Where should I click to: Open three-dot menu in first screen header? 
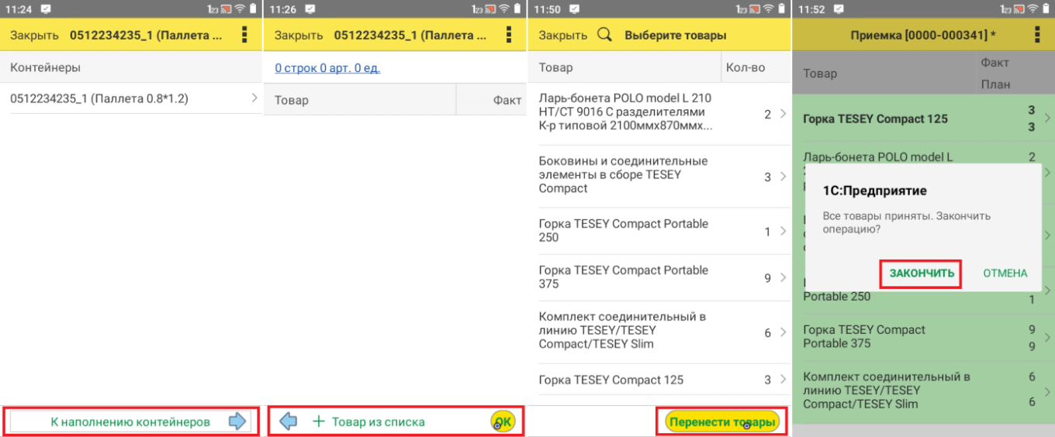point(245,35)
